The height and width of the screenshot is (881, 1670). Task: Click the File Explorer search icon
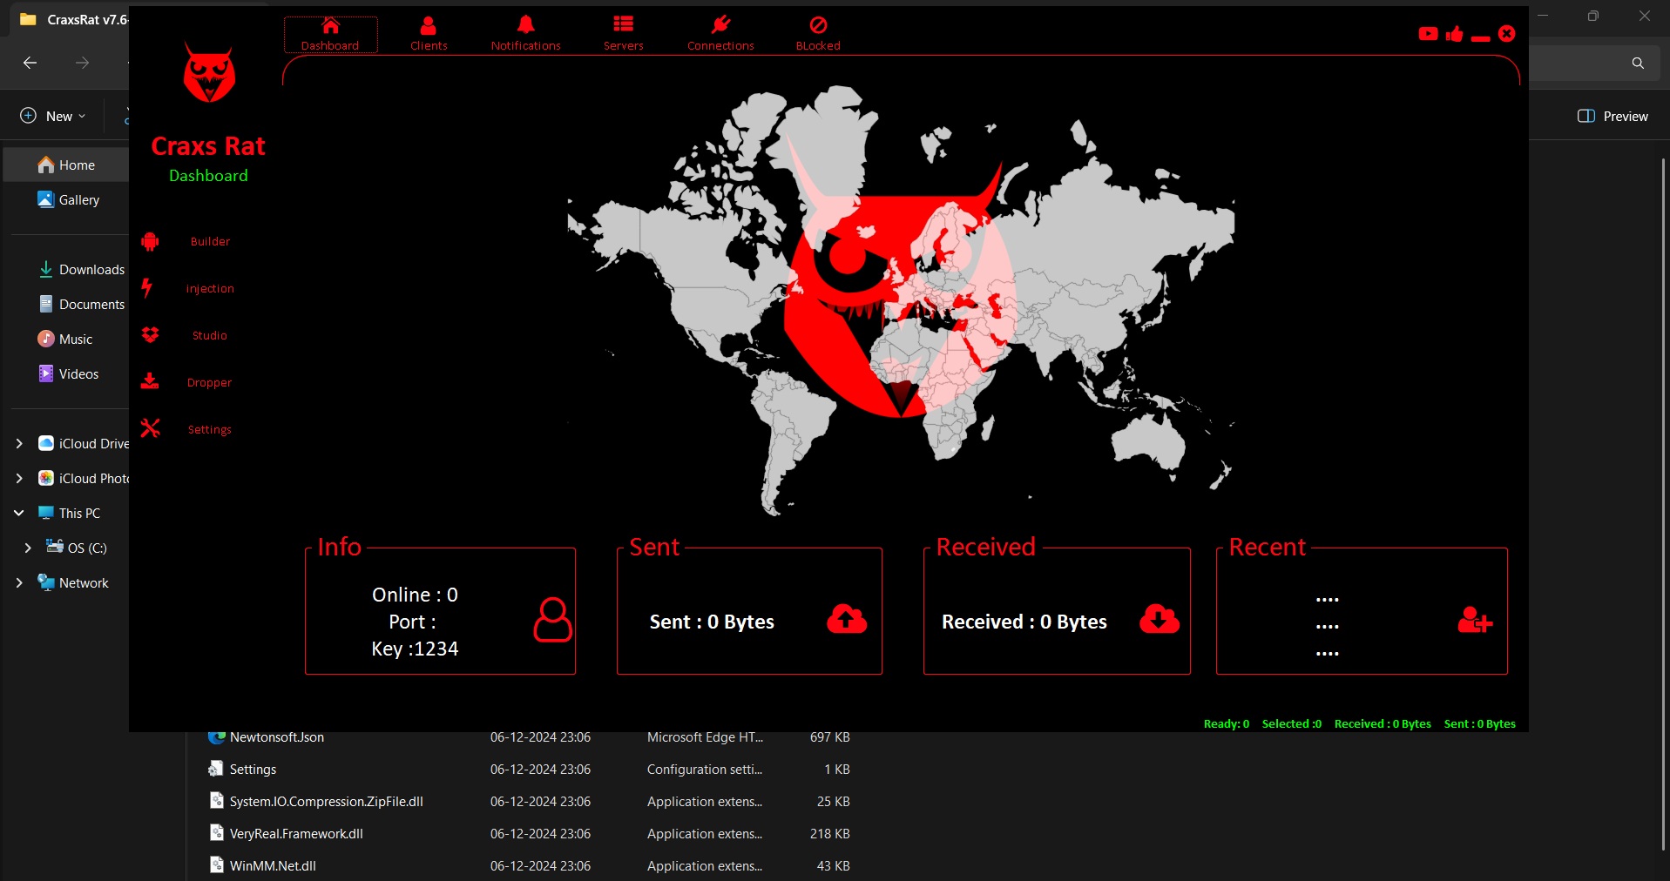1638,63
